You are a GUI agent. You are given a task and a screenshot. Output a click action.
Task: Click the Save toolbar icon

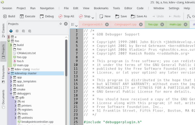click(x=117, y=16)
